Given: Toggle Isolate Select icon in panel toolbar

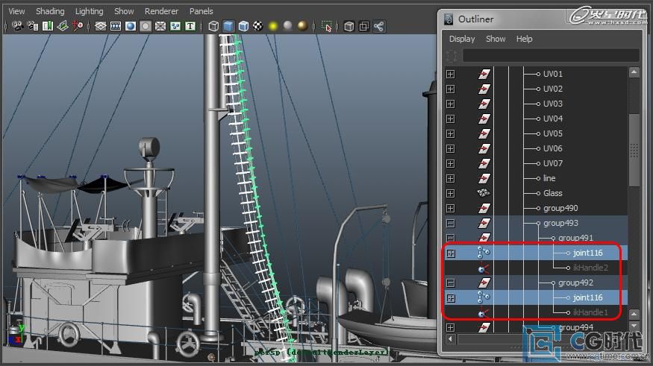Looking at the screenshot, I should tap(327, 26).
